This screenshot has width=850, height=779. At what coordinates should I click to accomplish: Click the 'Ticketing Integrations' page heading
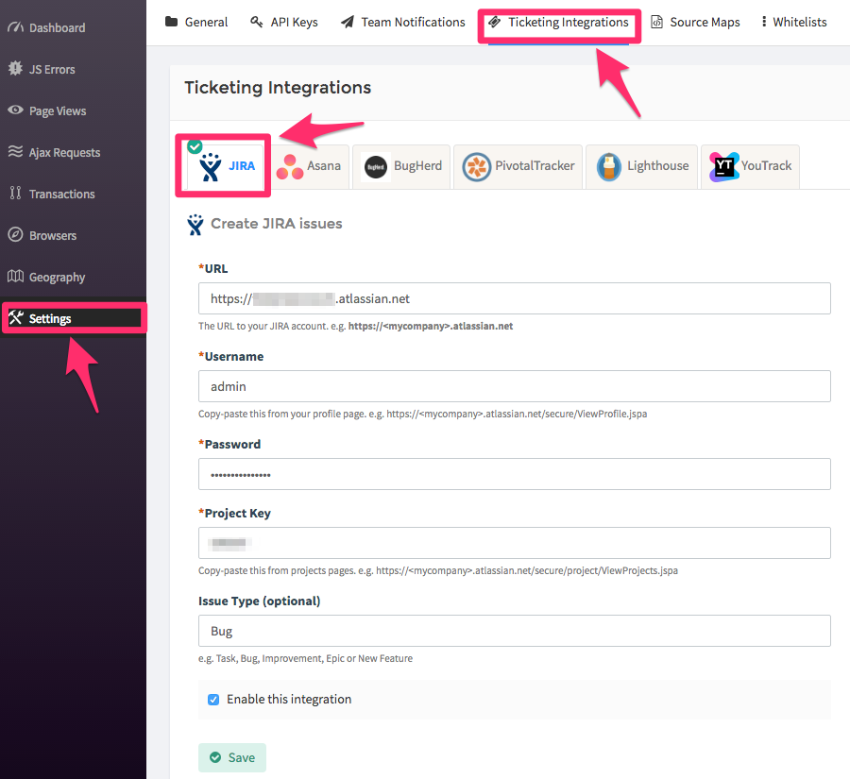(278, 87)
